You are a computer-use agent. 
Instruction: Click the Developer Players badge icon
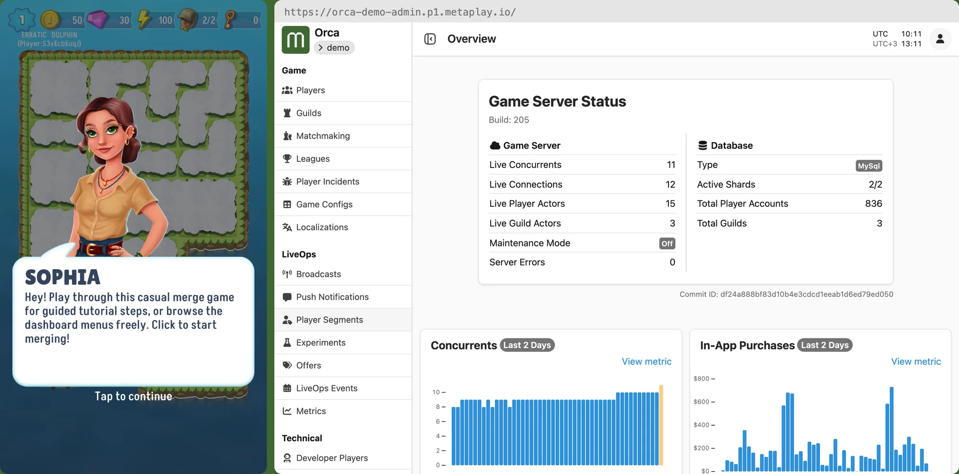[287, 458]
